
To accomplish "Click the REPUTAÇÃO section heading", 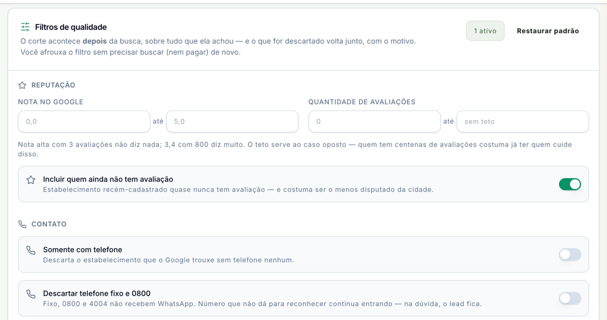I will click(53, 85).
